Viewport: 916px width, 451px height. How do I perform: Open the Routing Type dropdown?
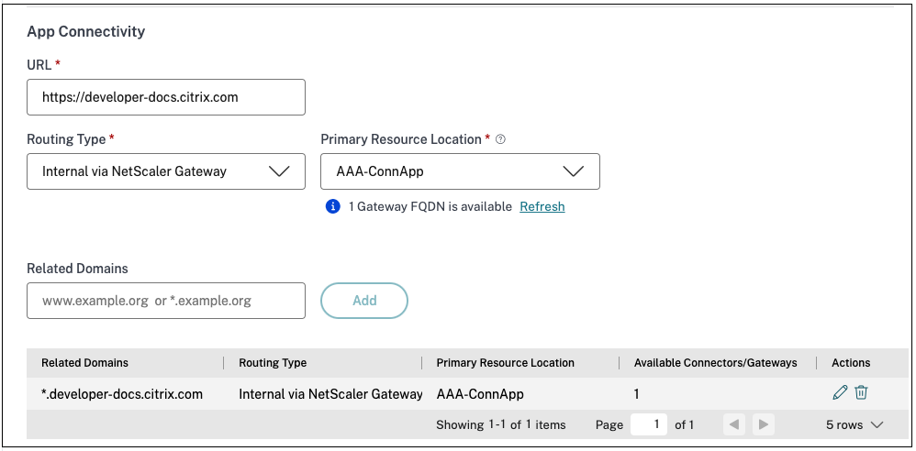click(166, 171)
